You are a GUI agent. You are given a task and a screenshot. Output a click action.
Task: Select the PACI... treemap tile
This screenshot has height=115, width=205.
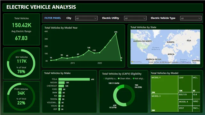click(x=196, y=109)
